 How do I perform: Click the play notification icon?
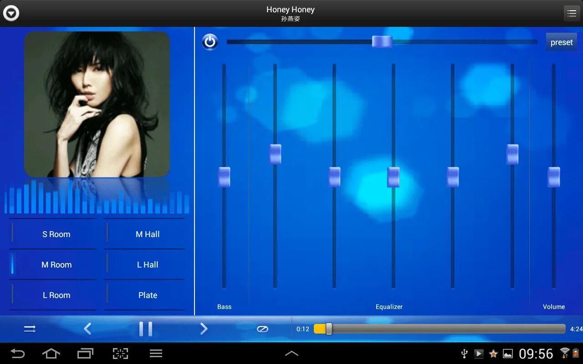[x=479, y=354]
